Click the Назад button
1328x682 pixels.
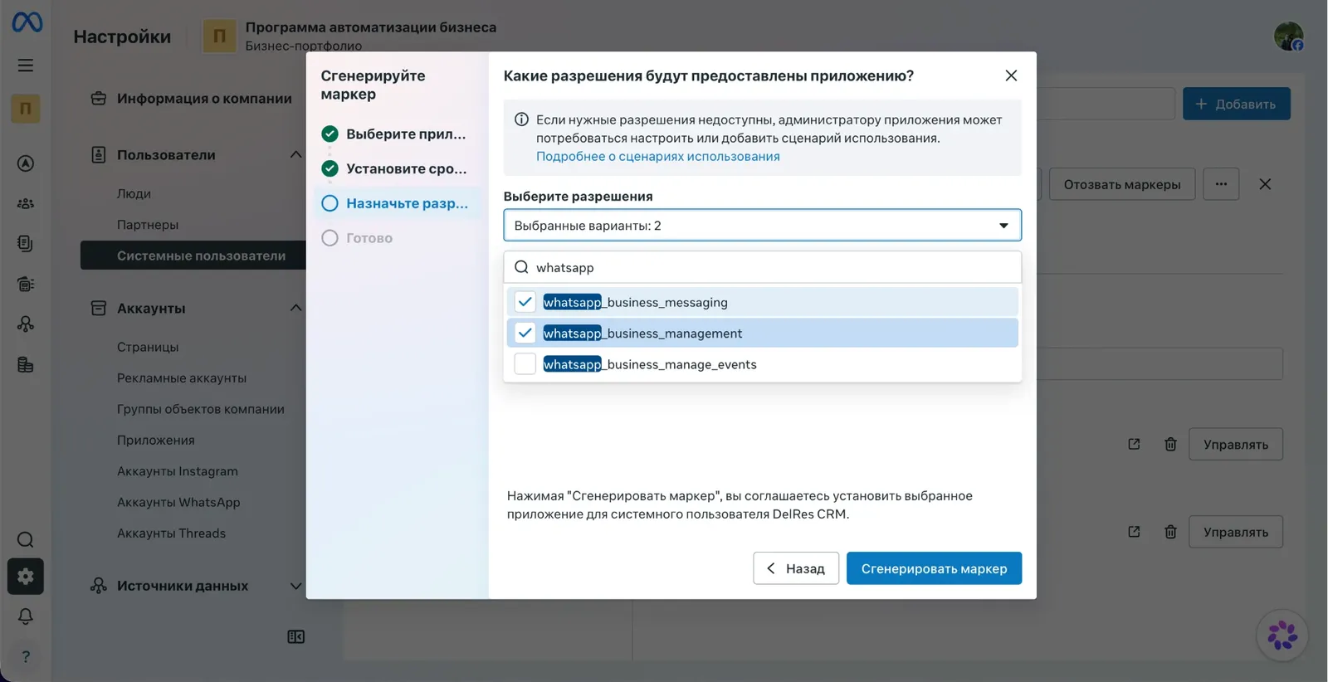tap(796, 568)
